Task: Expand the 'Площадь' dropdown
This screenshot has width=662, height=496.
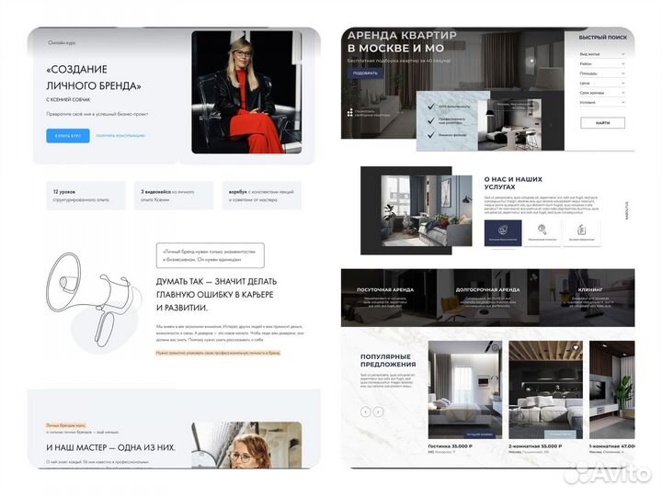Action: 602,73
